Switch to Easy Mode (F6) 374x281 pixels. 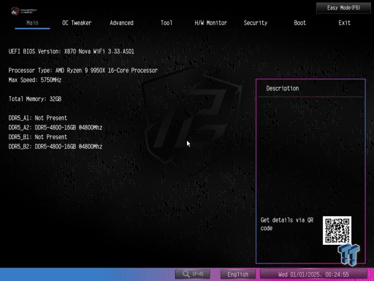[x=343, y=8]
